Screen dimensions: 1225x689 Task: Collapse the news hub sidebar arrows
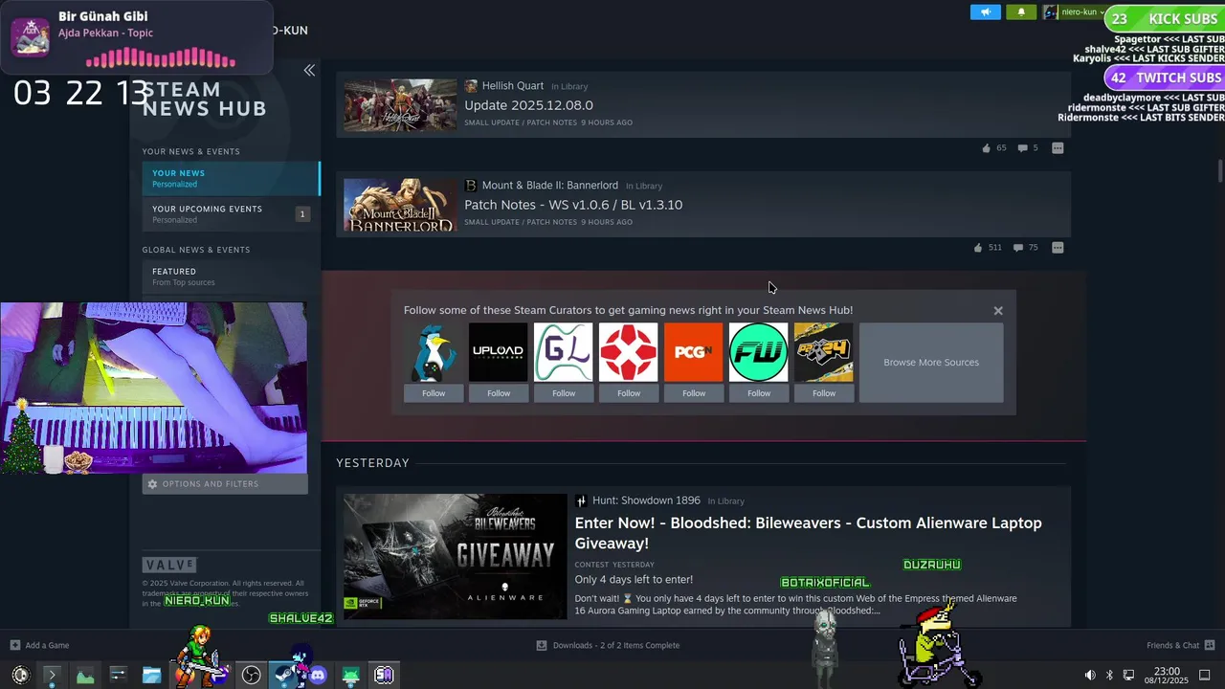(309, 70)
